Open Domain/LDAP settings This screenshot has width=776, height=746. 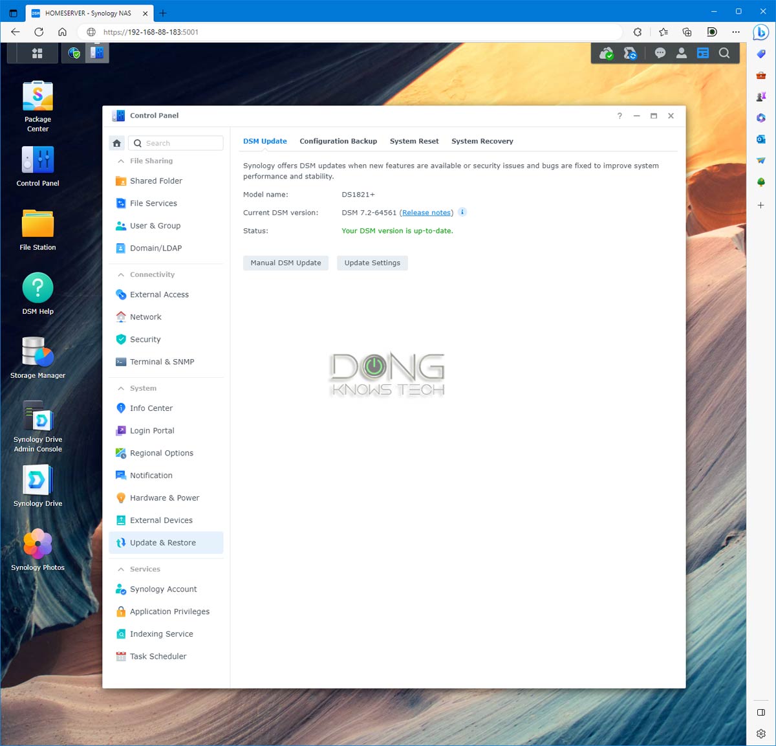coord(166,248)
